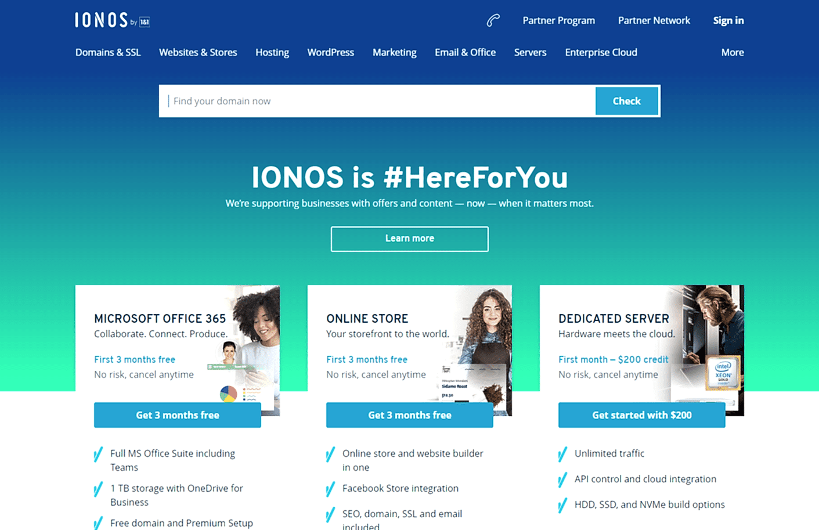
Task: Click API control and cloud integration text
Action: pyautogui.click(x=645, y=479)
